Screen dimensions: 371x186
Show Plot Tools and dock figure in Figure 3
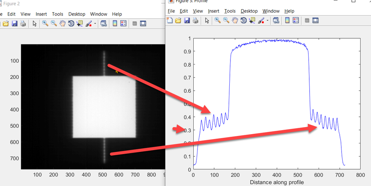coord(315,20)
